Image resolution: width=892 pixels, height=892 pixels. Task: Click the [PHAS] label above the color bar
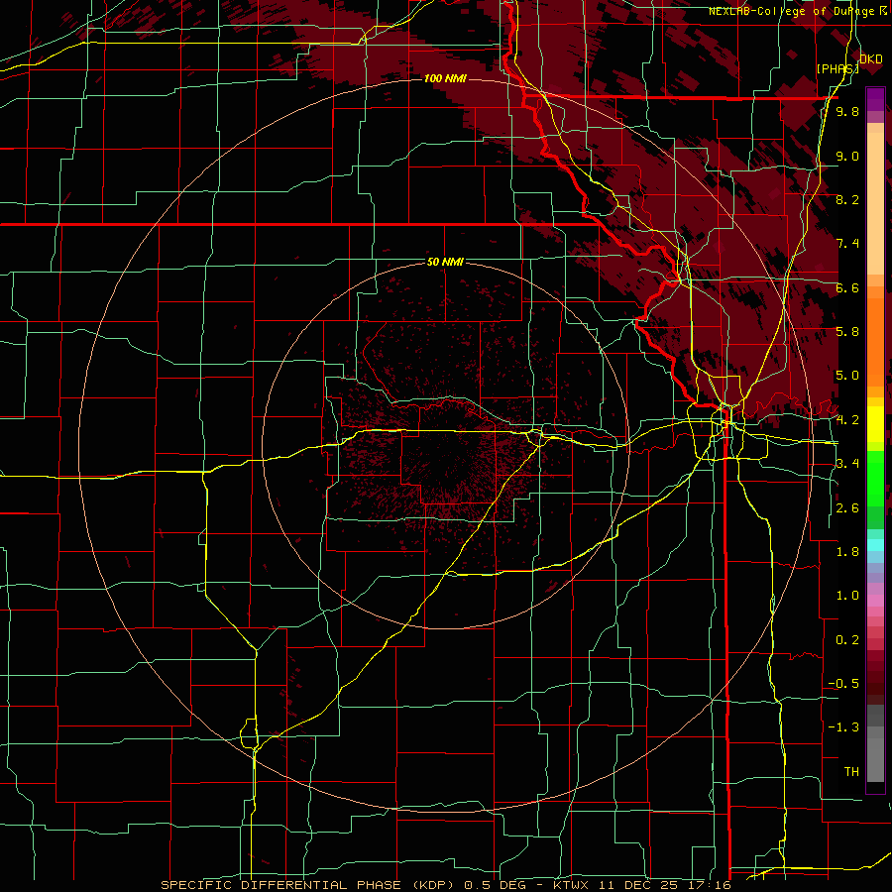coord(837,68)
